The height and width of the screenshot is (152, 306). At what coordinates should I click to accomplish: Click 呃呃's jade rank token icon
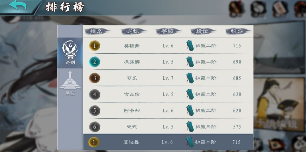click(x=190, y=127)
